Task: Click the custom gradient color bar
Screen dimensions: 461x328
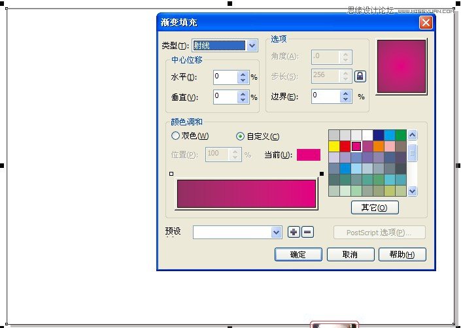Action: tap(247, 194)
